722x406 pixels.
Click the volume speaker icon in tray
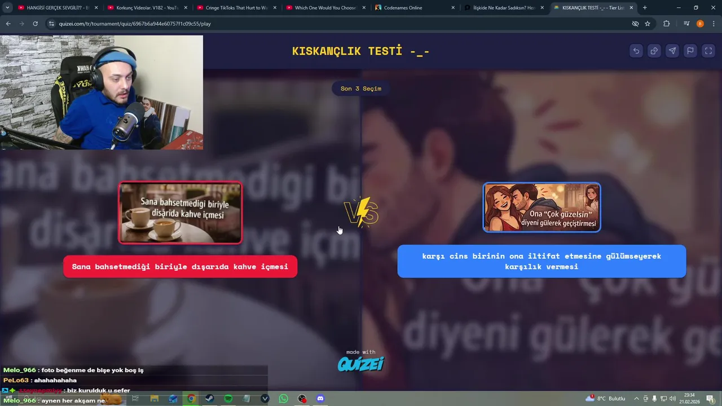tap(672, 399)
